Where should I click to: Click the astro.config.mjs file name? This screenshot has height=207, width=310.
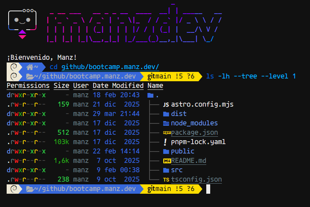click(x=202, y=104)
